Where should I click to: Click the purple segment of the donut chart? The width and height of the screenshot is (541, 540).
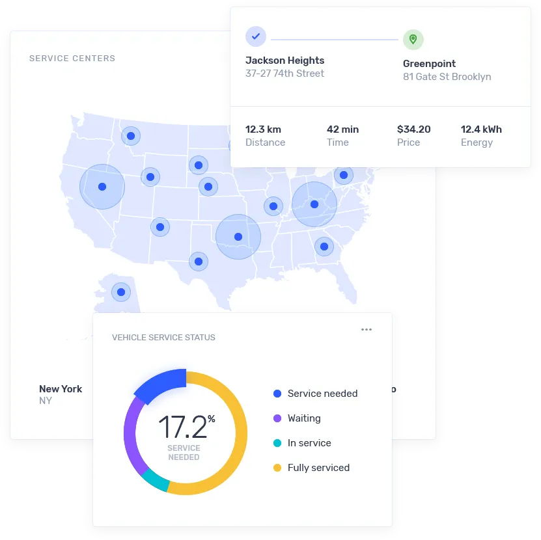132,436
